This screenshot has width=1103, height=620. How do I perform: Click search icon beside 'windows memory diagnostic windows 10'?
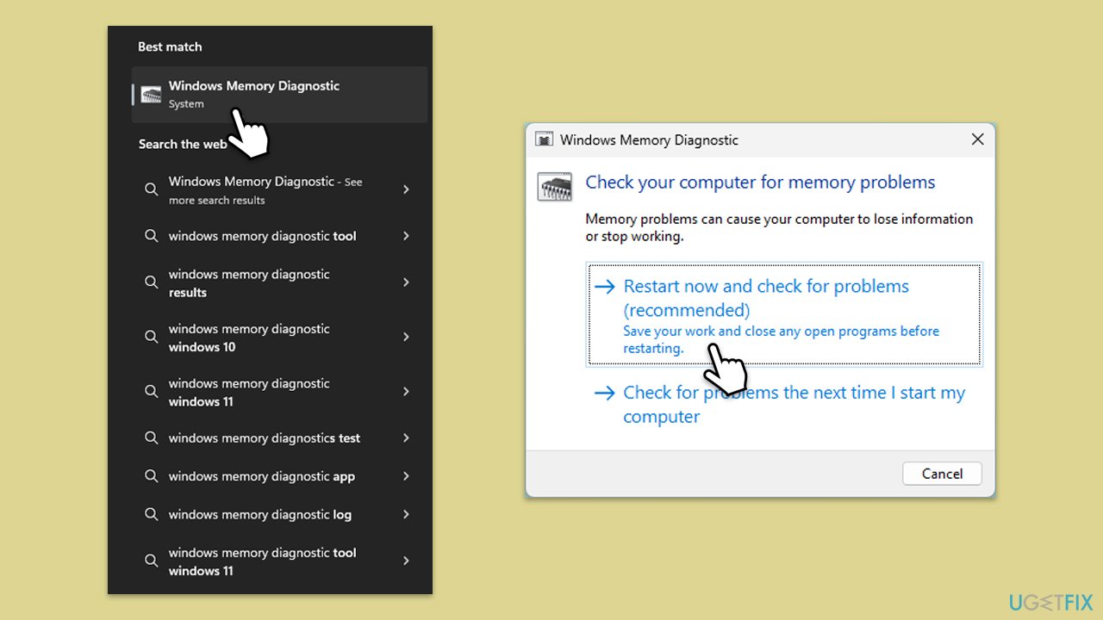click(x=151, y=337)
